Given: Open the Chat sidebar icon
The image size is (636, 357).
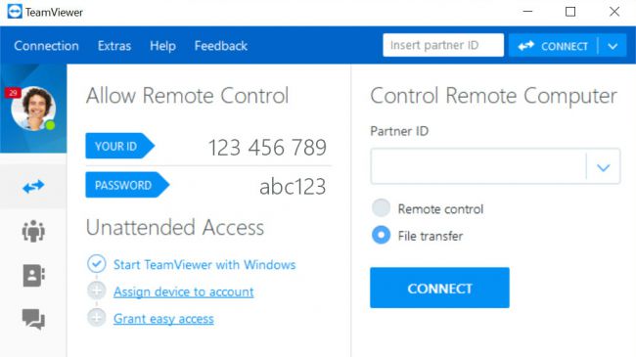Looking at the screenshot, I should coord(33,319).
